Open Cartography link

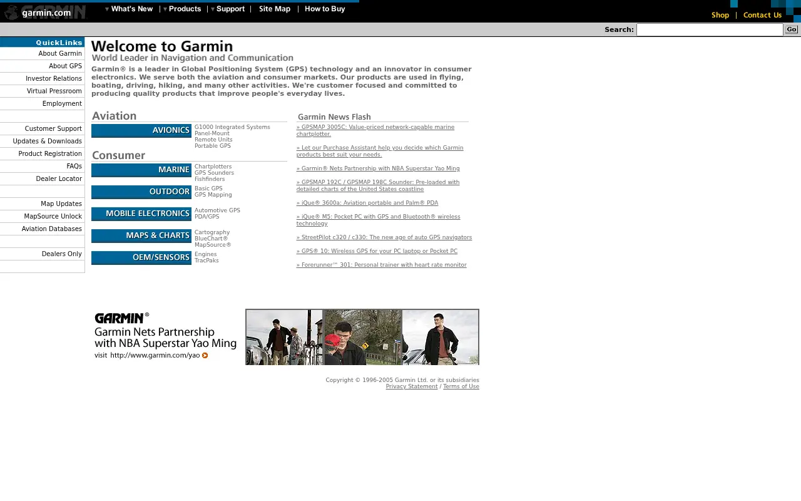point(212,232)
